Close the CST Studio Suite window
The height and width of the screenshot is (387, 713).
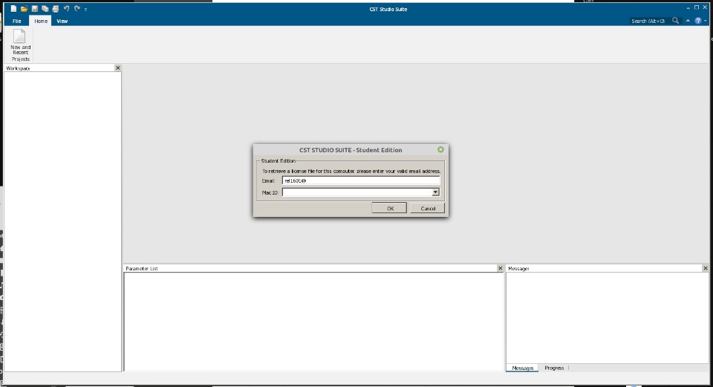point(706,7)
